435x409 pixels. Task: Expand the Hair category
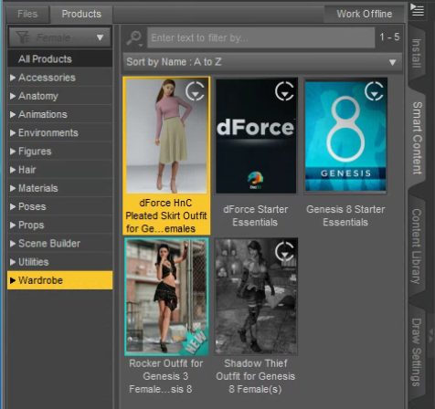point(13,170)
